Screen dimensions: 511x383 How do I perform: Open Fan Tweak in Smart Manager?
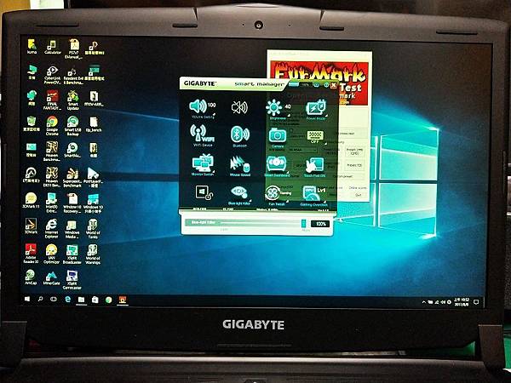(277, 196)
